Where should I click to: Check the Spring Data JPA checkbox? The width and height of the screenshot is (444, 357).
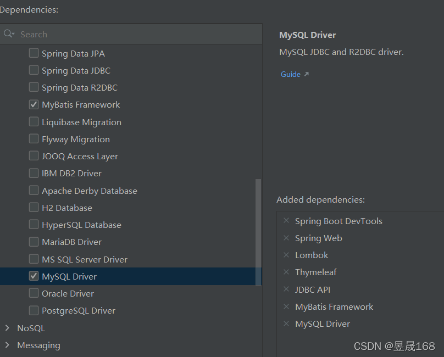pos(34,53)
